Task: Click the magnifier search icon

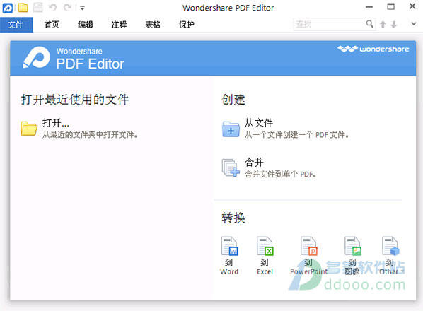Action: pos(369,24)
